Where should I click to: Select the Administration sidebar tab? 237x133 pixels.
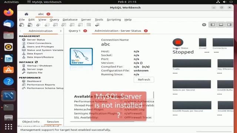click(40, 31)
